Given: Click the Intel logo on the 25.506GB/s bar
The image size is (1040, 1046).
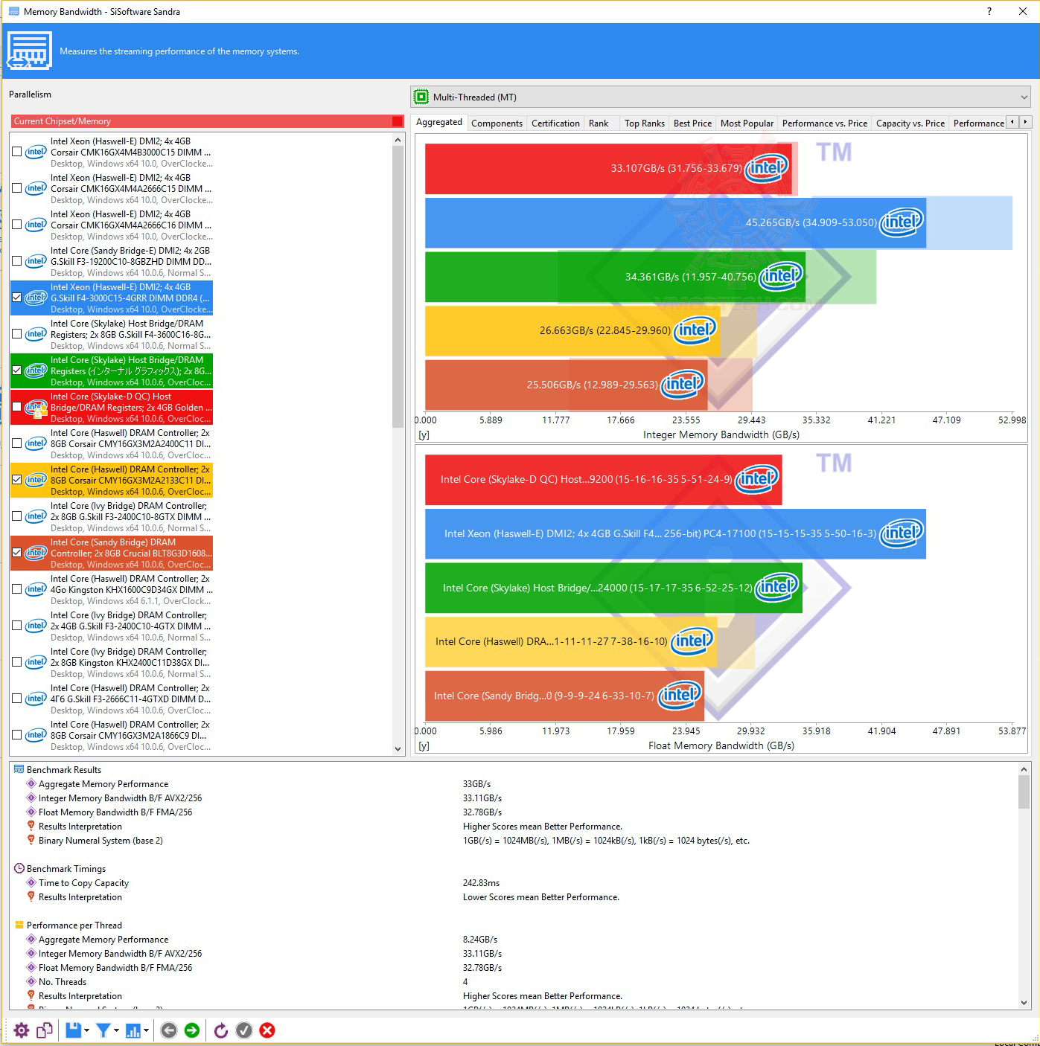Looking at the screenshot, I should pyautogui.click(x=682, y=385).
